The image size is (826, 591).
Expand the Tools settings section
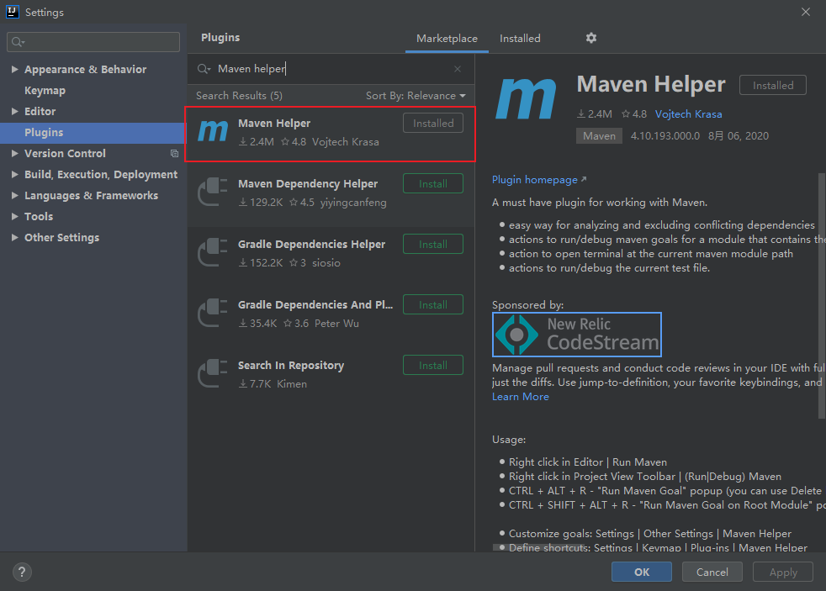(15, 216)
